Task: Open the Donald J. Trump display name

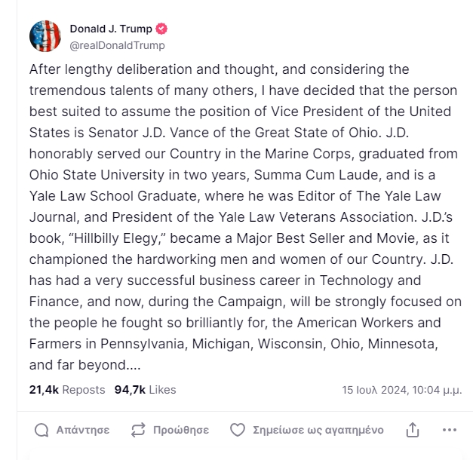Action: point(110,29)
